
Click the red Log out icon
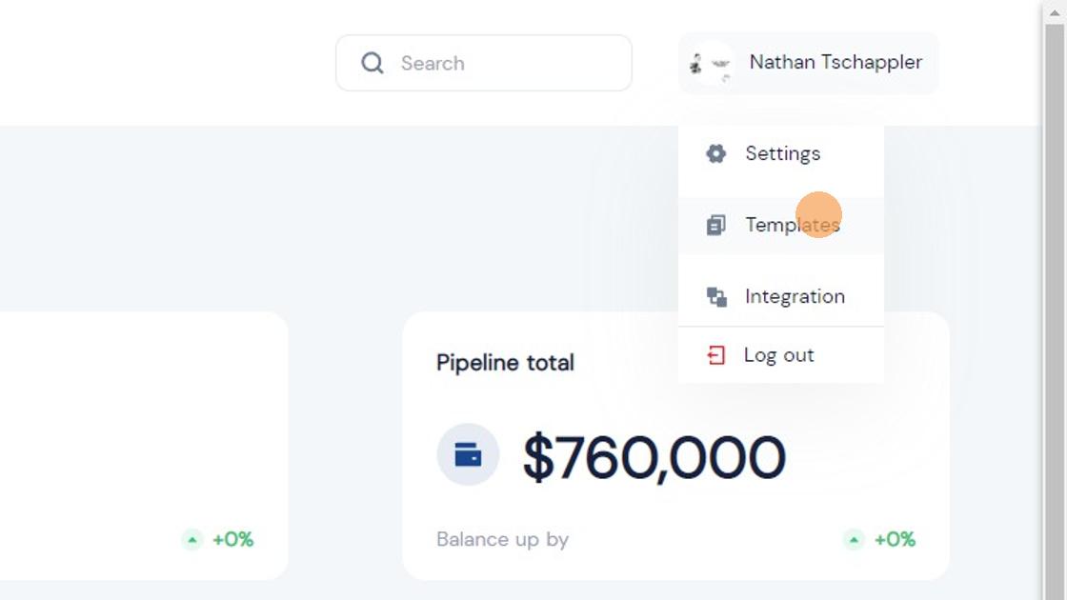click(x=715, y=355)
